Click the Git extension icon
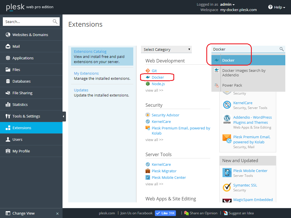Image resolution: width=291 pixels, height=218 pixels. 148,71
